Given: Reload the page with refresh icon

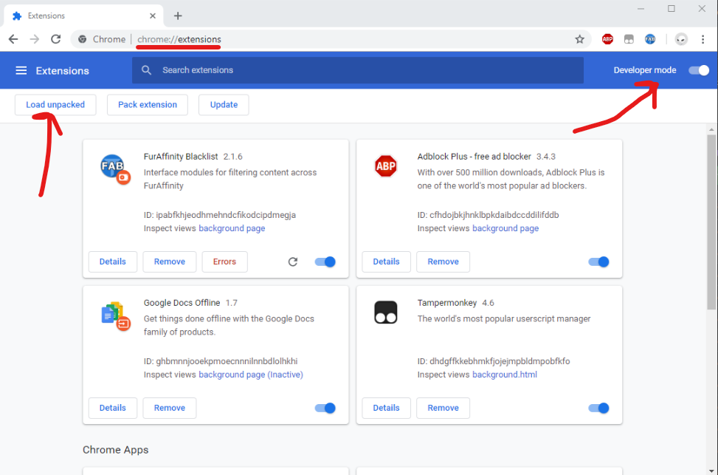Looking at the screenshot, I should [x=56, y=39].
